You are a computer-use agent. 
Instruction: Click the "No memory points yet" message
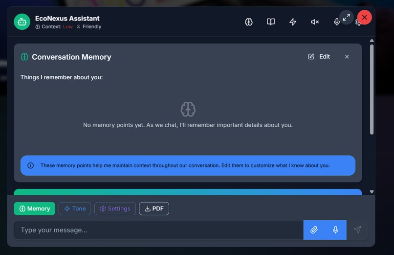pyautogui.click(x=188, y=125)
